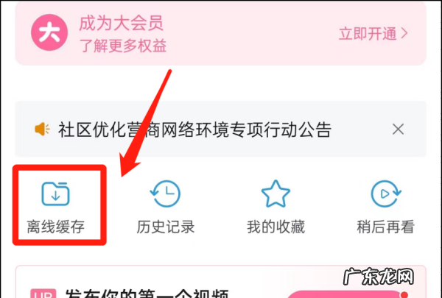
Task: Select the 历史记录 text label
Action: tap(166, 227)
